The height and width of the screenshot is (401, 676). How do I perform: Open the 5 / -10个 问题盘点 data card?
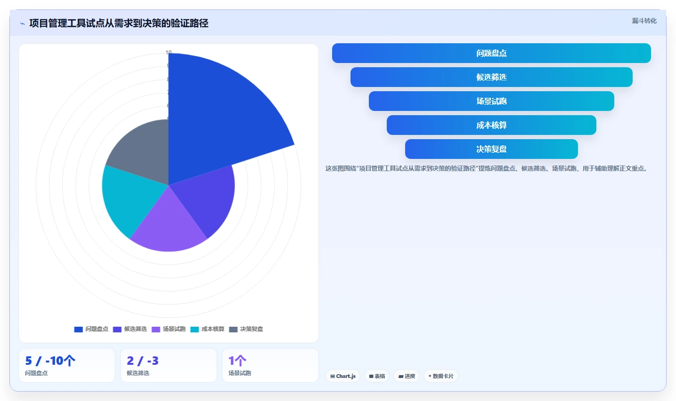point(67,365)
